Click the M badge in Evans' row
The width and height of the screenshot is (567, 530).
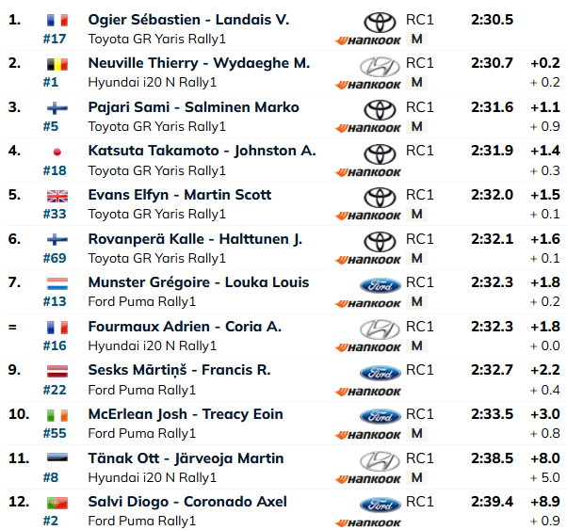coord(416,214)
